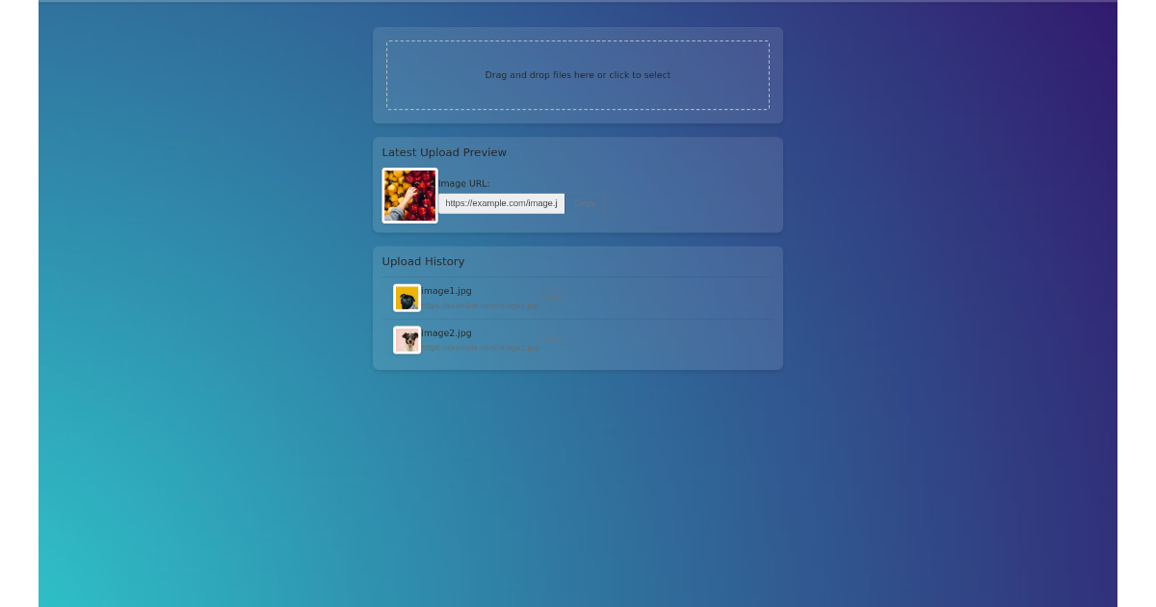Click the Latest Upload Preview heading

[x=444, y=151]
